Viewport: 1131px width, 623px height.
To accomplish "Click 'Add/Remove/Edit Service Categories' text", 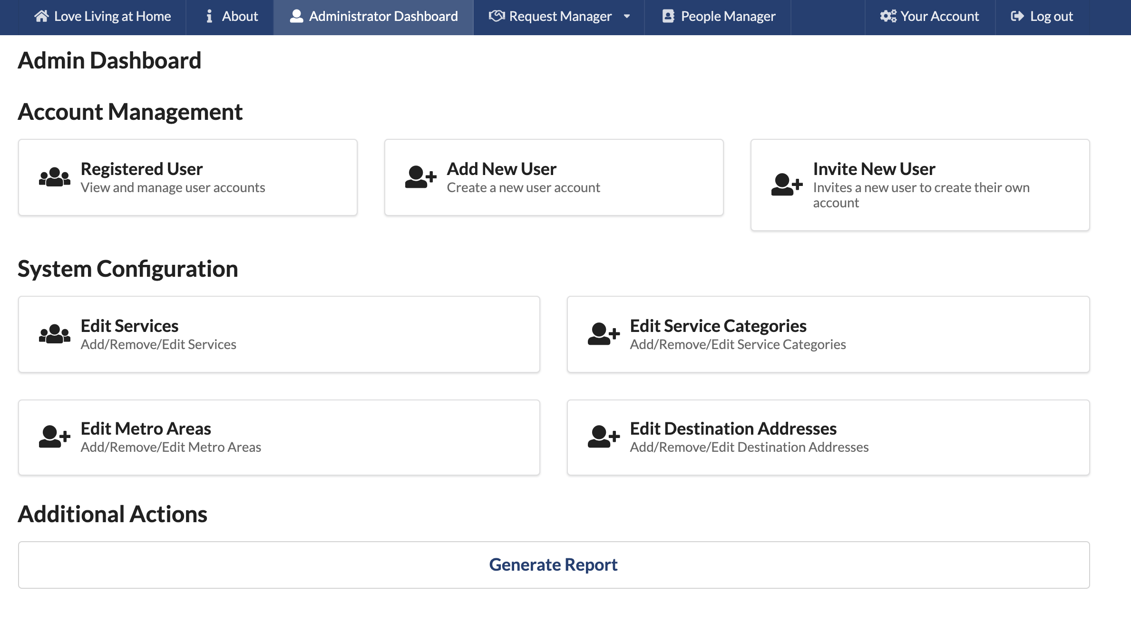I will point(738,344).
